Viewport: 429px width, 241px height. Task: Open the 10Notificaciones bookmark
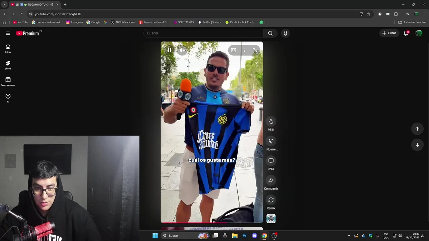[x=123, y=22]
